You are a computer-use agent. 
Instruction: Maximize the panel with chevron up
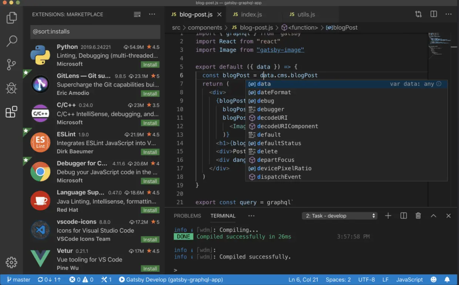pyautogui.click(x=433, y=216)
